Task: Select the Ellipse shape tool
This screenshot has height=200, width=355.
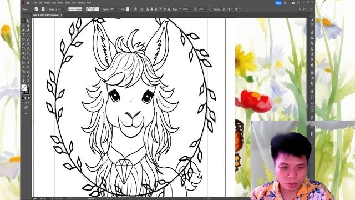Action: point(24,39)
